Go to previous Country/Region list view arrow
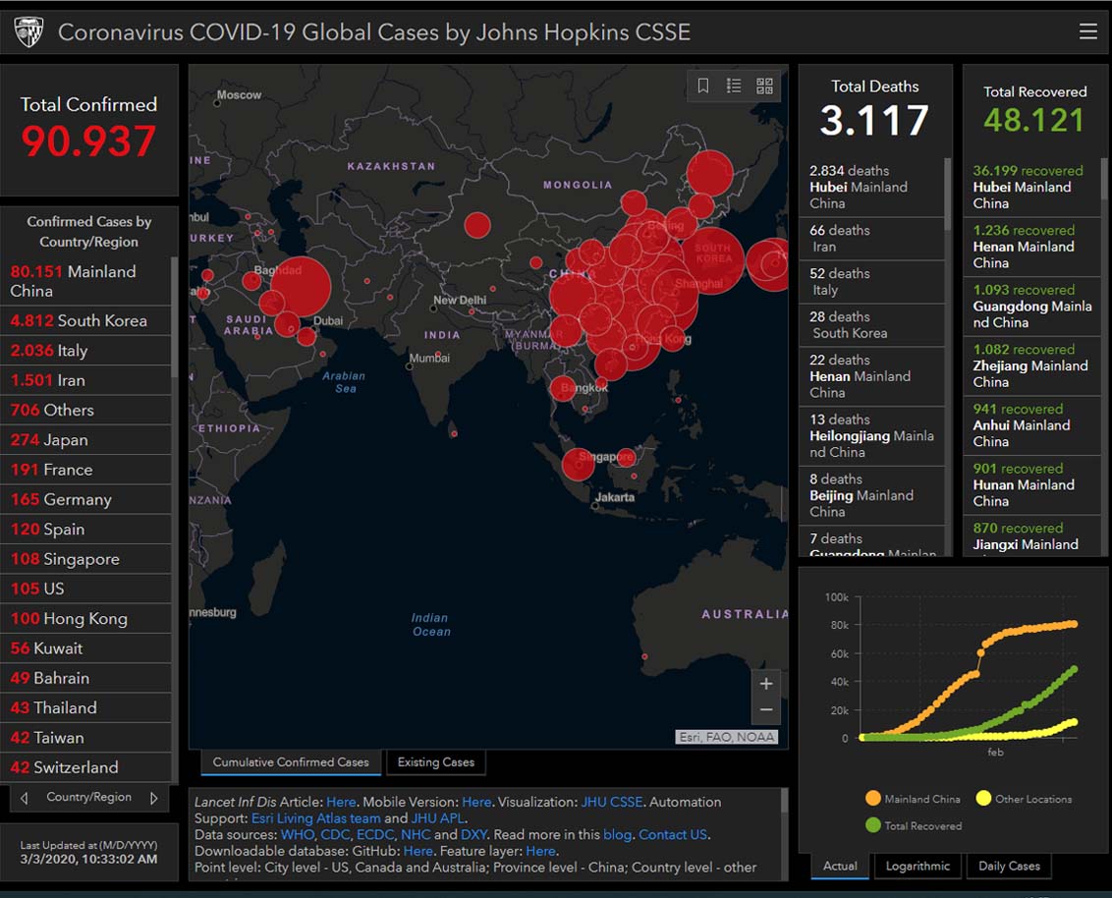 click(x=25, y=798)
